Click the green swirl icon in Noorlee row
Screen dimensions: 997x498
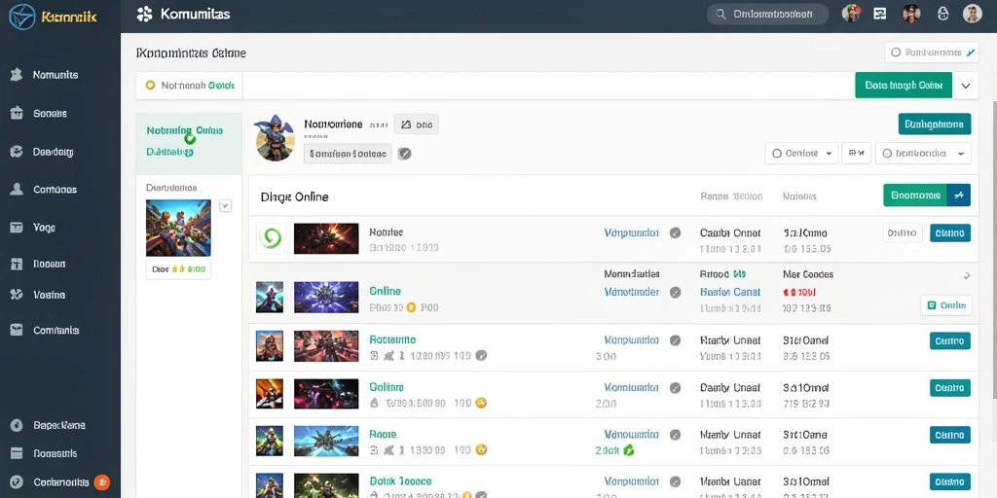pyautogui.click(x=272, y=238)
